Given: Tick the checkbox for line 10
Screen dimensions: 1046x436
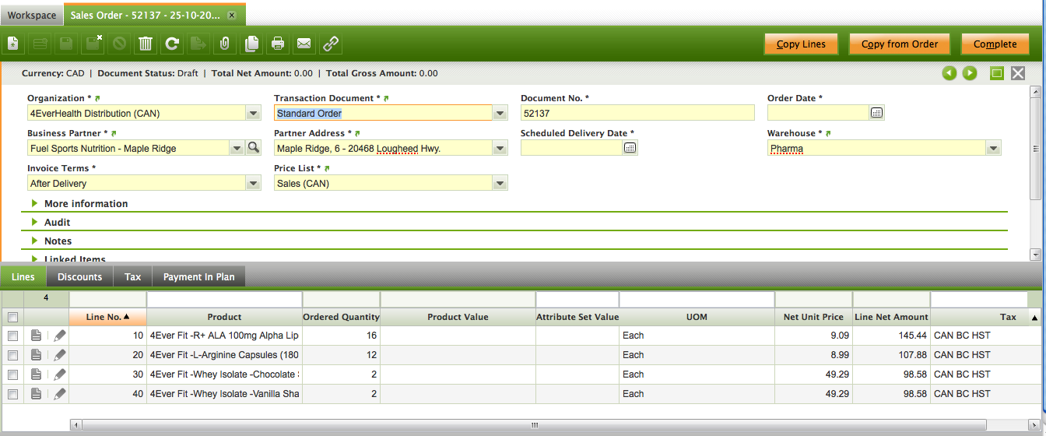Looking at the screenshot, I should [12, 336].
